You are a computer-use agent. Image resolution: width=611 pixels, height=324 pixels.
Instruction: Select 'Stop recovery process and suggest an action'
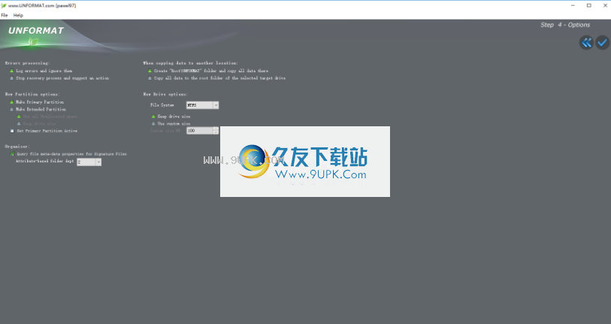tap(59, 78)
